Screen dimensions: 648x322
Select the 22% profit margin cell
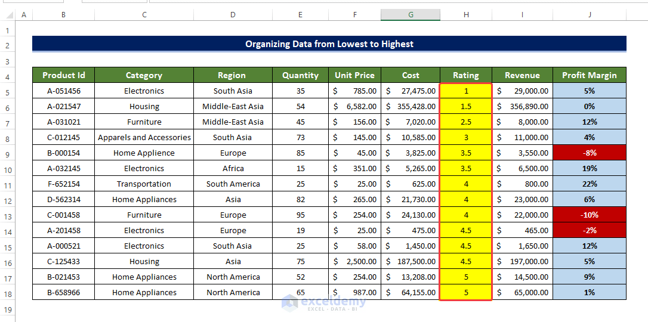click(590, 184)
